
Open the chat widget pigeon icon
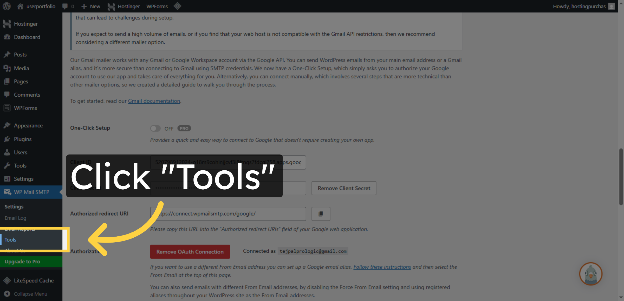point(591,274)
